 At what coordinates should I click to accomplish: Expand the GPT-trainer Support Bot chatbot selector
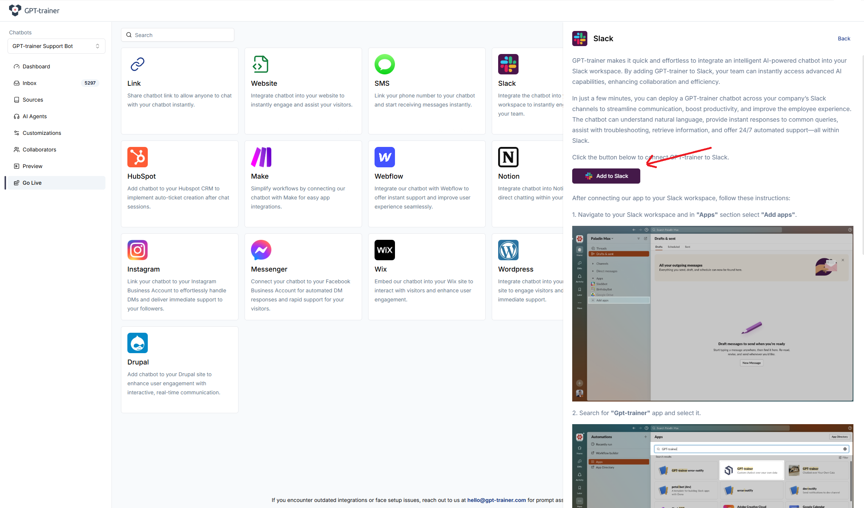tap(56, 46)
